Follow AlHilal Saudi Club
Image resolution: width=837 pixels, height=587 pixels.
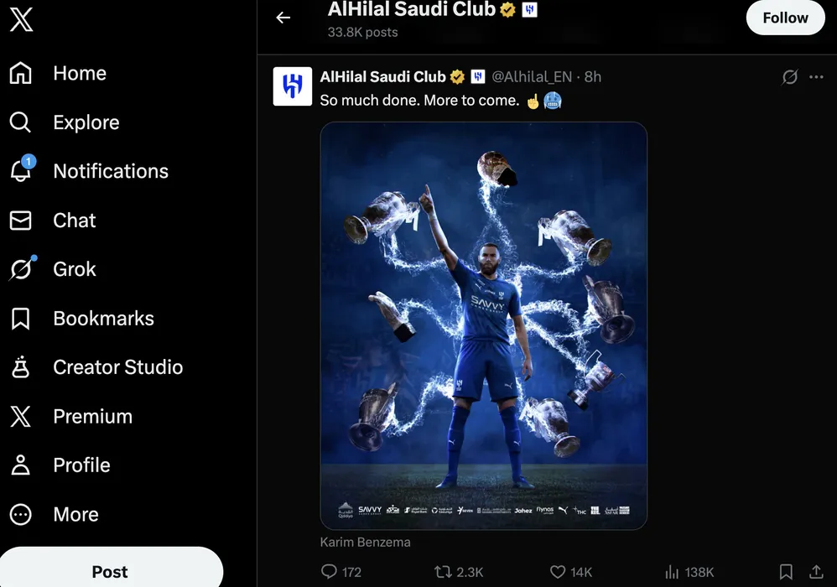tap(785, 18)
